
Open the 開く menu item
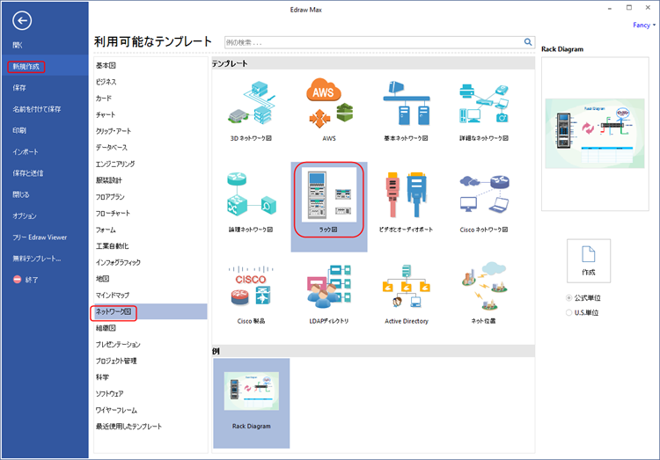18,46
